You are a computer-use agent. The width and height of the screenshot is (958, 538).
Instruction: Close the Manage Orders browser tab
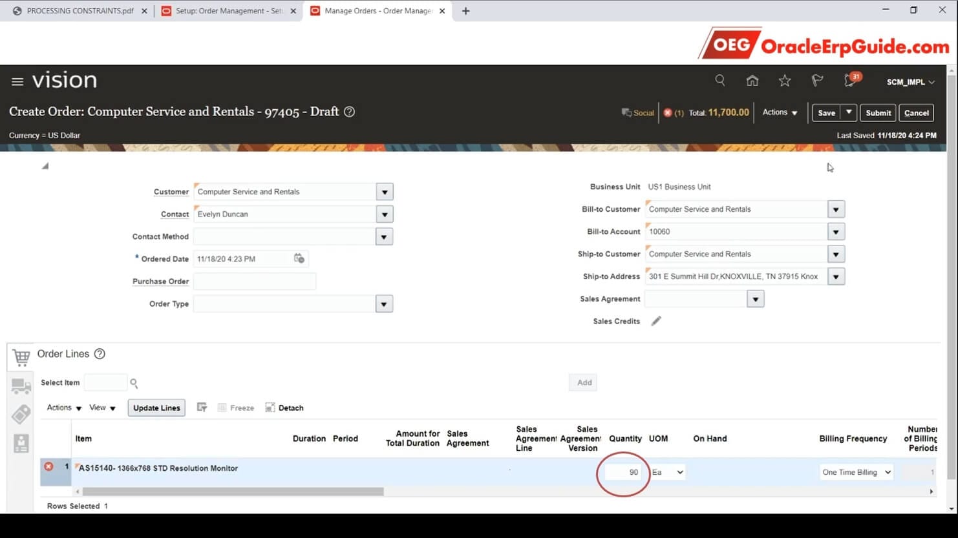coord(442,11)
